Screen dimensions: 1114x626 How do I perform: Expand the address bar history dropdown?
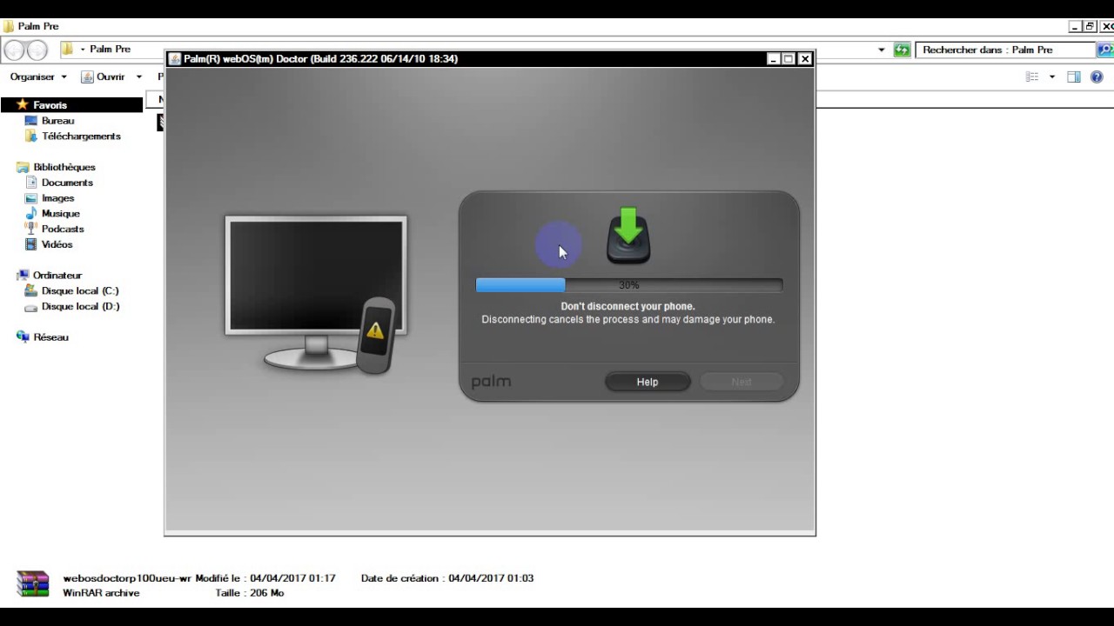882,50
